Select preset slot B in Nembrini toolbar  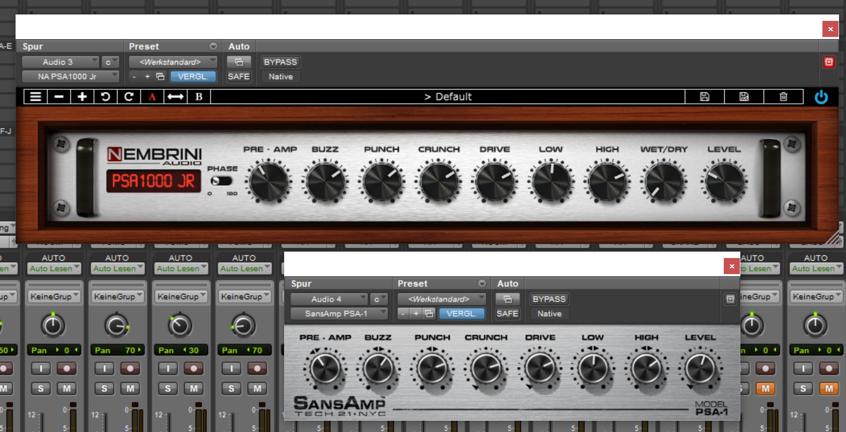(x=199, y=97)
